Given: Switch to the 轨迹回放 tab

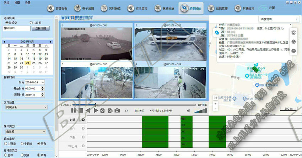Looking at the screenshot, I should tap(164, 8).
